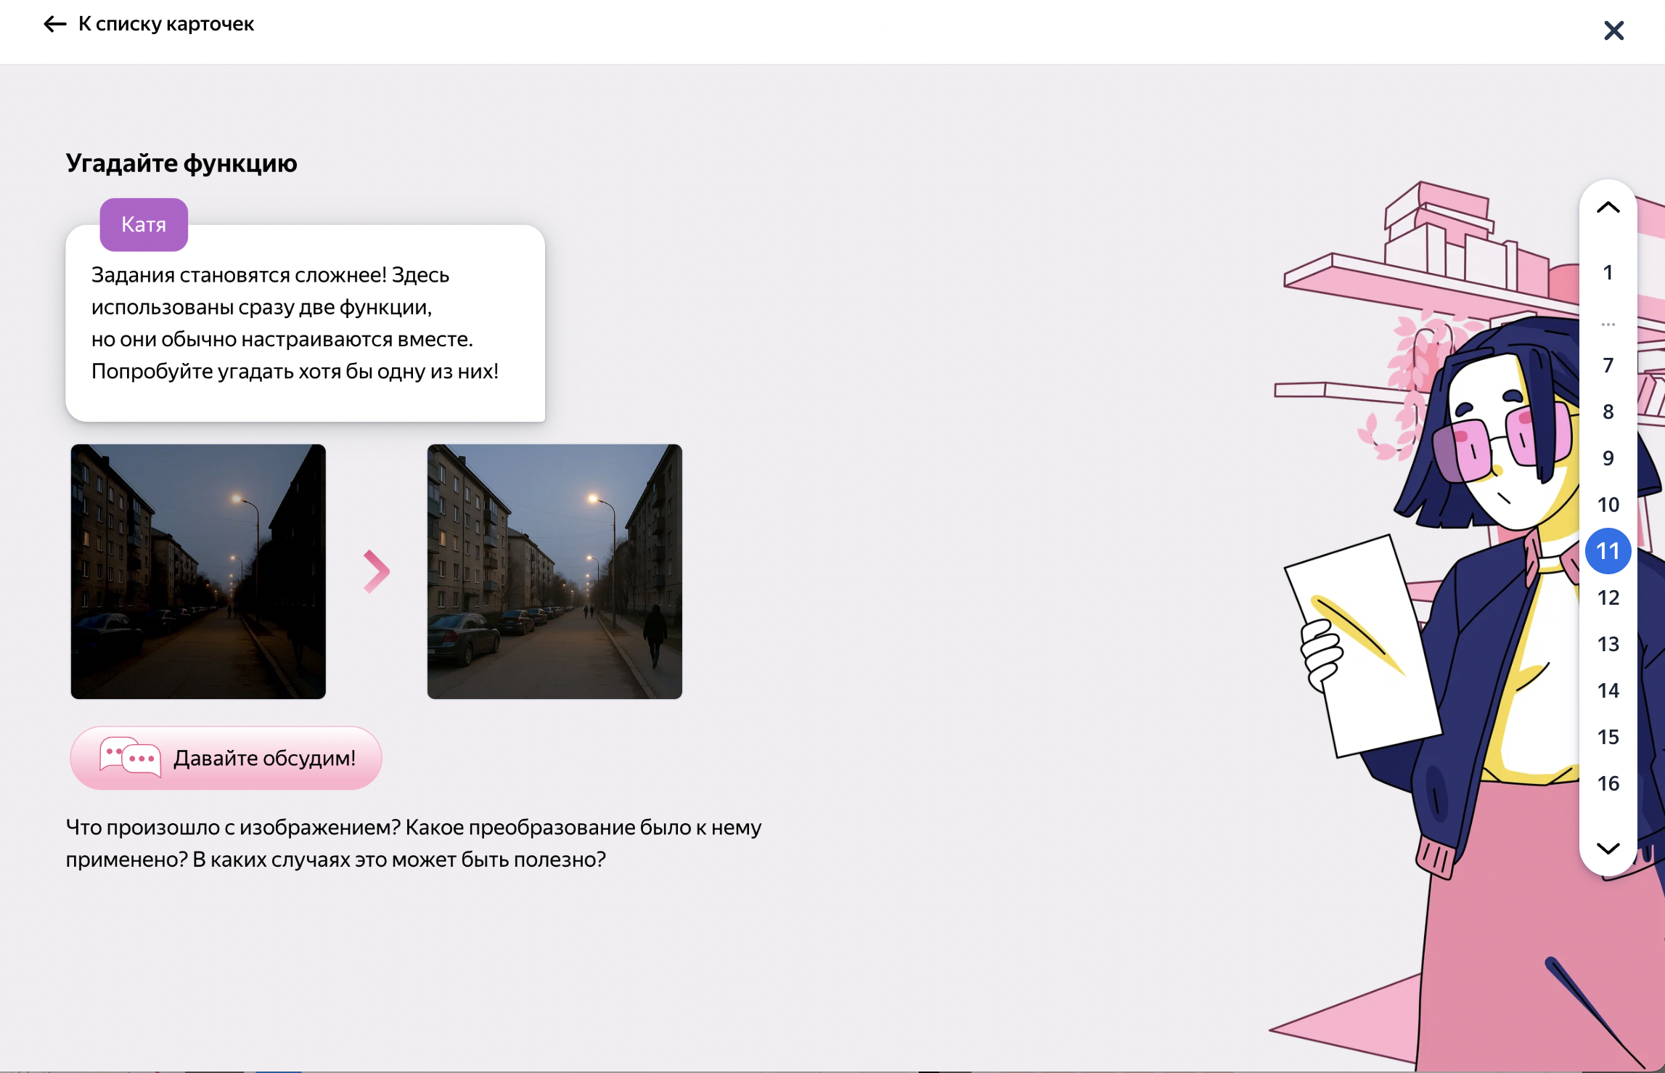
Task: Click К списку карточек link
Action: pos(166,24)
